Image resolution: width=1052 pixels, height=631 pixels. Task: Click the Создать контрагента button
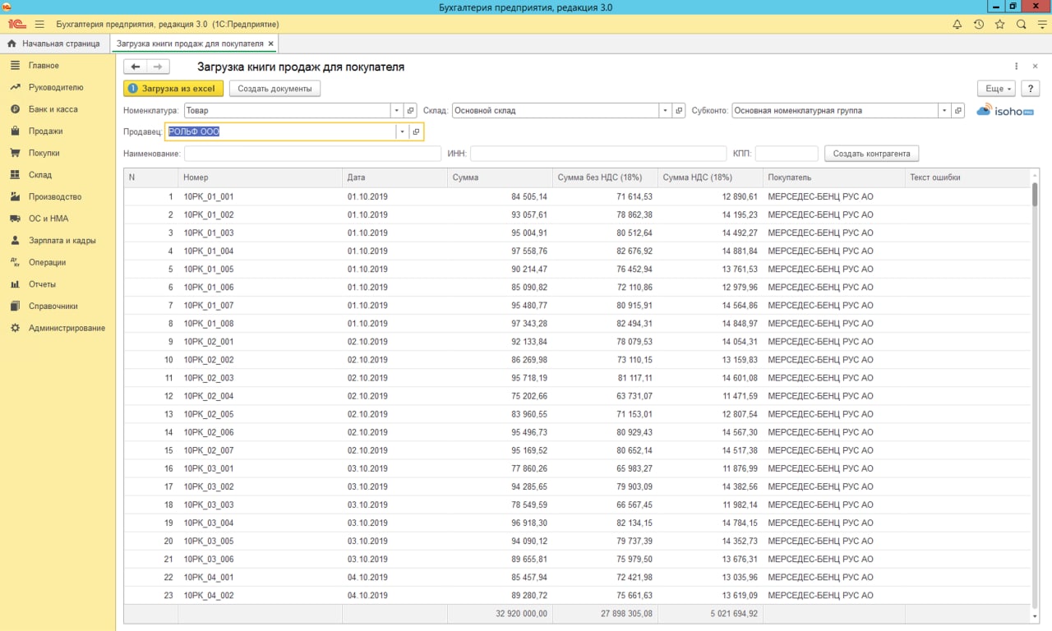click(871, 154)
